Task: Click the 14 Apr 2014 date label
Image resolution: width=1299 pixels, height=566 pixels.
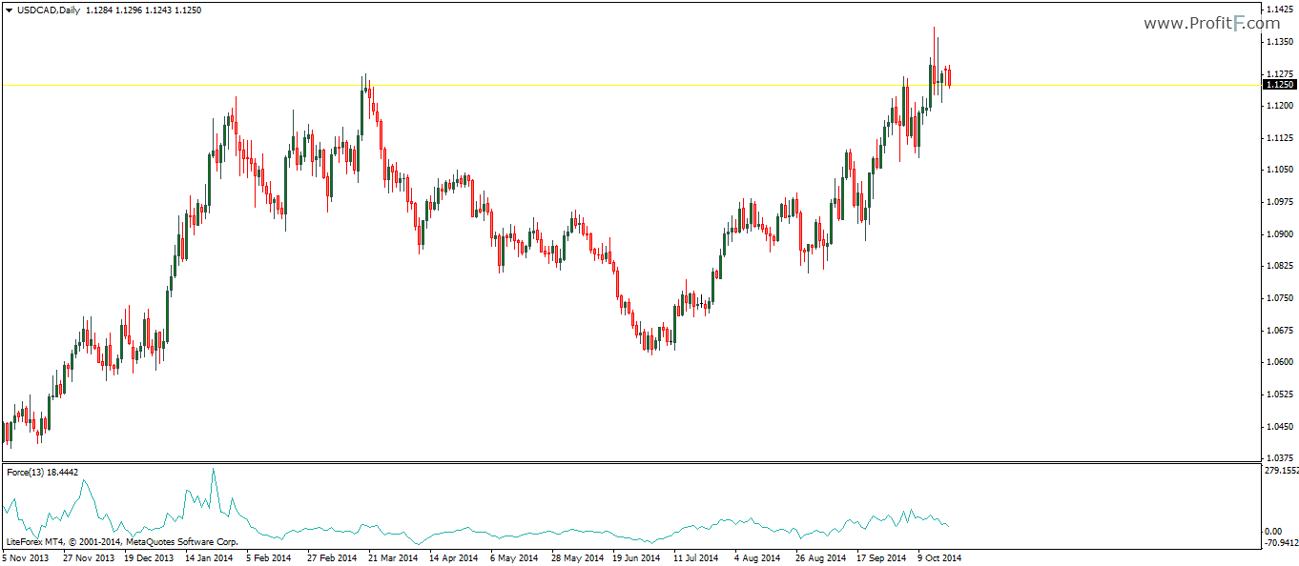Action: pyautogui.click(x=453, y=558)
